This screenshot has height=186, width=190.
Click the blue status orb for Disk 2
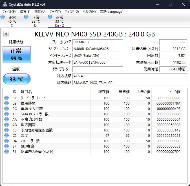pos(50,17)
